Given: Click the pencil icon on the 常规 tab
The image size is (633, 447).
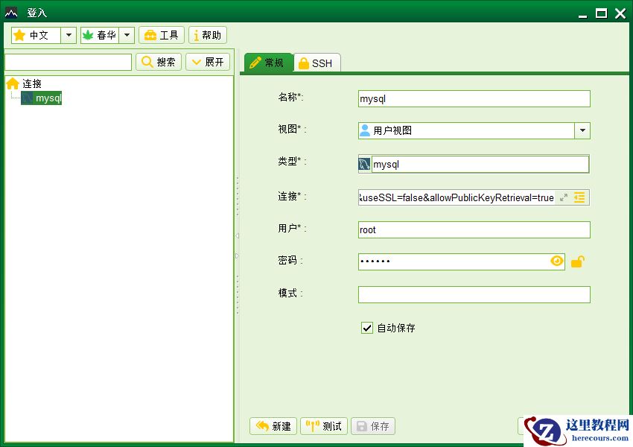Looking at the screenshot, I should click(255, 63).
